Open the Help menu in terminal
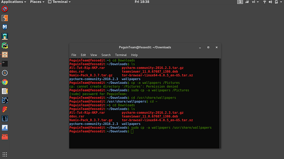 135,55
